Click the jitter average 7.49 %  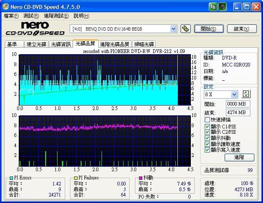184,184
